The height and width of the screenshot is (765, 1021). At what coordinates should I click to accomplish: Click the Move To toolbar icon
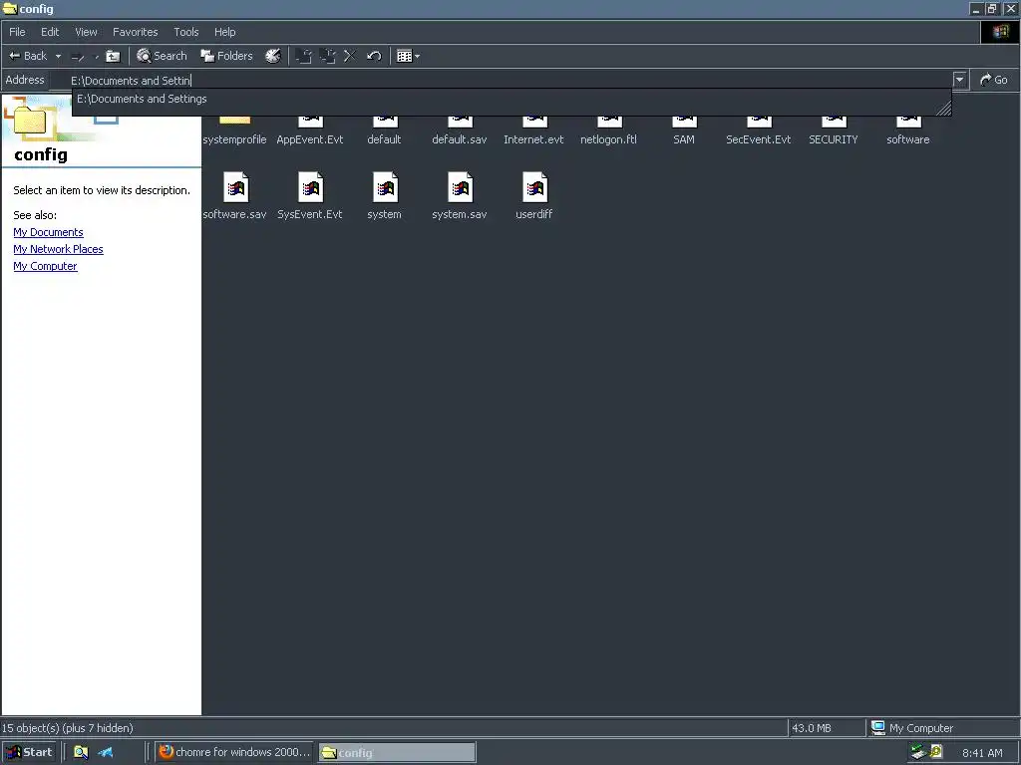(x=303, y=56)
